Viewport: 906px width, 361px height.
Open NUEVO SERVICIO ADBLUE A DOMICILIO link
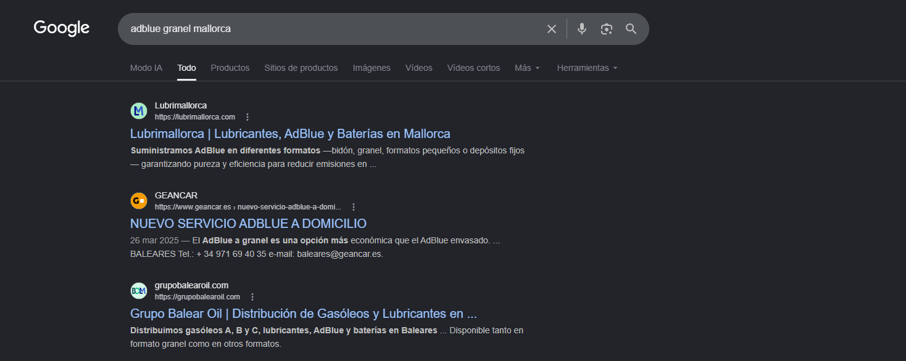pos(248,224)
